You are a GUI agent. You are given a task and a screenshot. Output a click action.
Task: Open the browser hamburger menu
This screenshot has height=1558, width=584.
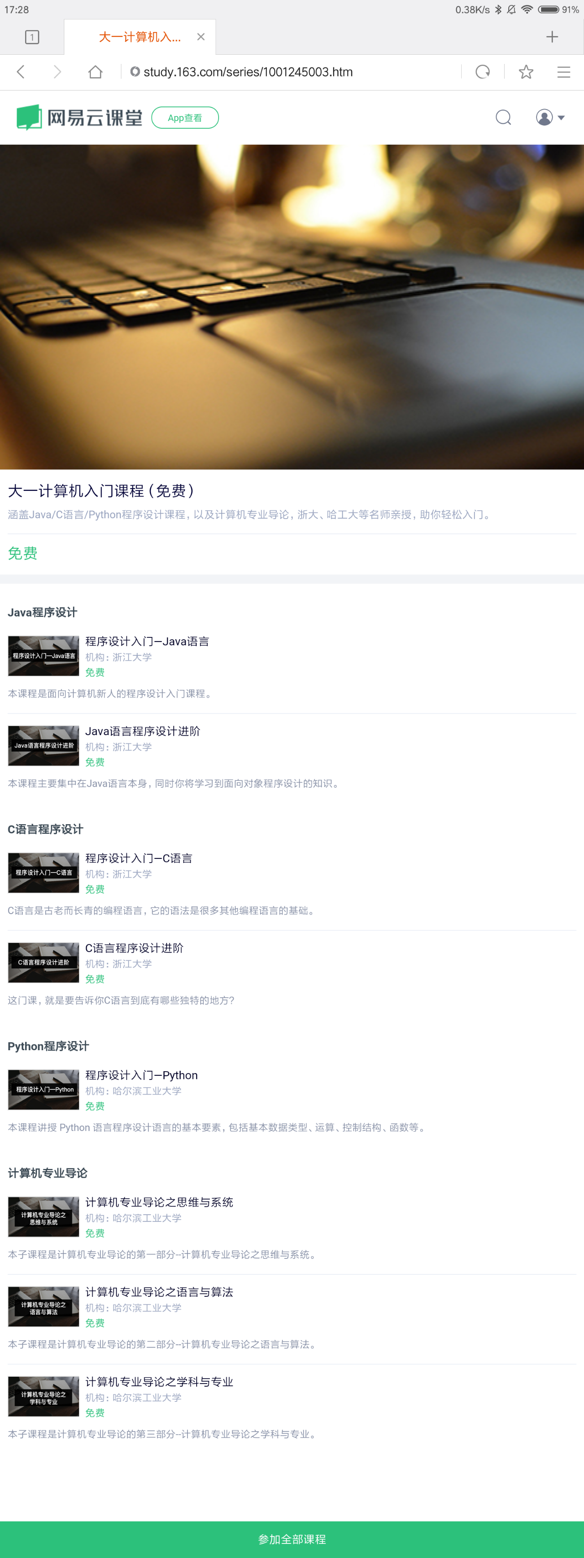click(x=563, y=72)
